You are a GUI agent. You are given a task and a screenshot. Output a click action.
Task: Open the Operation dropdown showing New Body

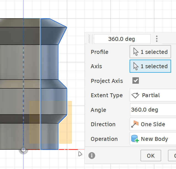point(153,139)
